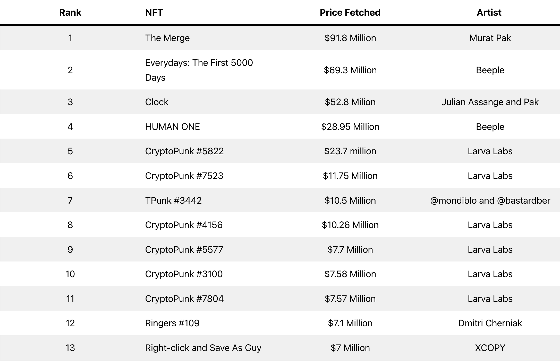The image size is (560, 361).
Task: Click the Price Fetched column header
Action: [350, 13]
